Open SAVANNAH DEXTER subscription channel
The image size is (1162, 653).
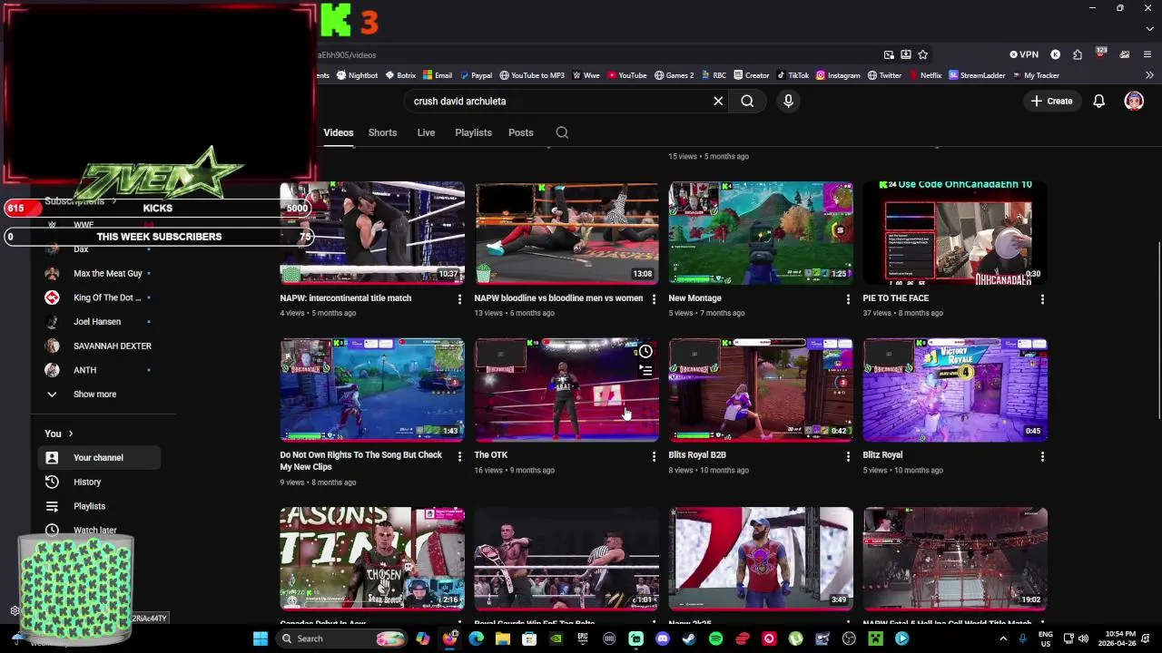[112, 346]
